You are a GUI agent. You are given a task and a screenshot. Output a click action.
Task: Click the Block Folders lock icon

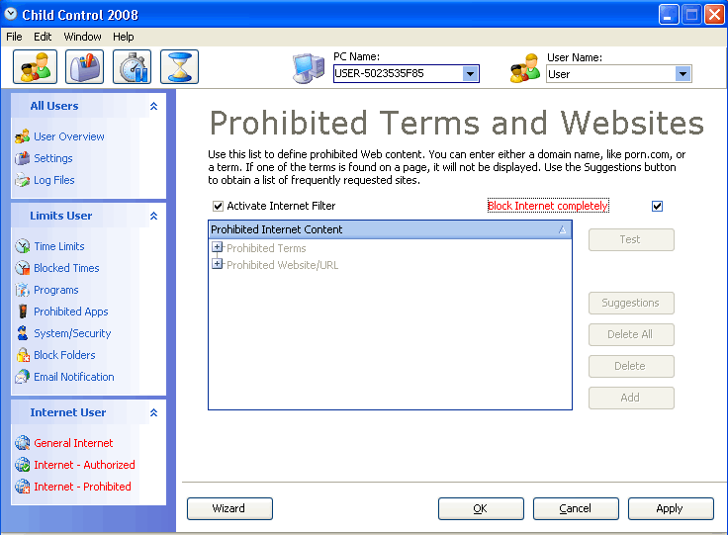pos(23,355)
